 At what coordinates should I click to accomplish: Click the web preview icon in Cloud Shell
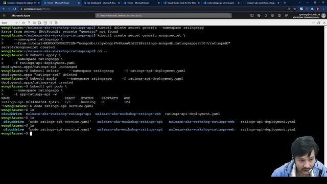coord(56,22)
